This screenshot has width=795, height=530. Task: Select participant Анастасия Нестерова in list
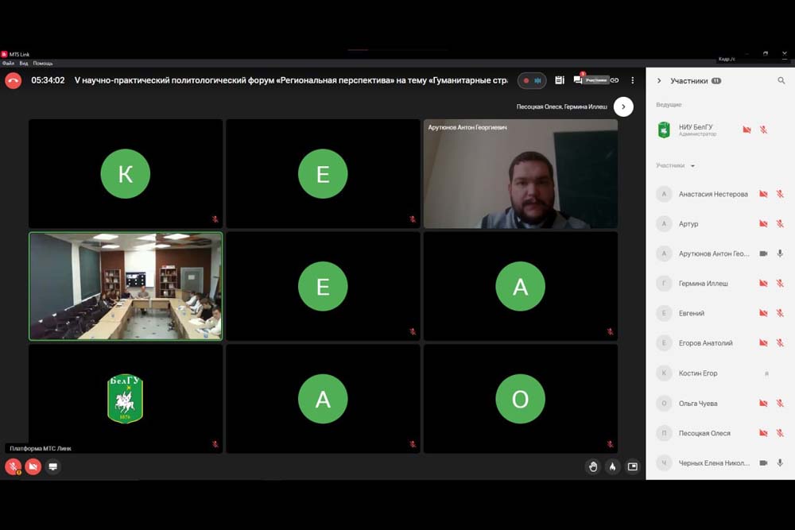coord(712,194)
